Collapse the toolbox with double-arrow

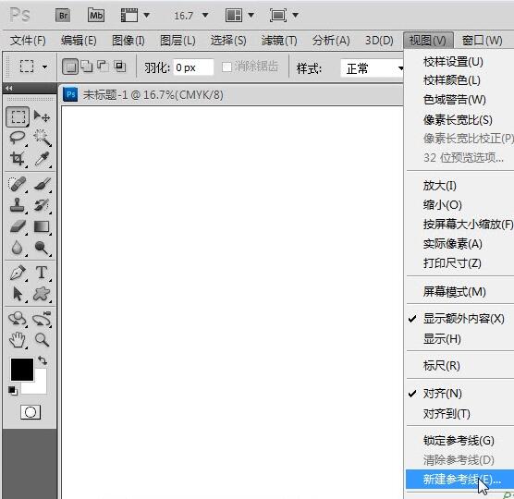(9, 88)
